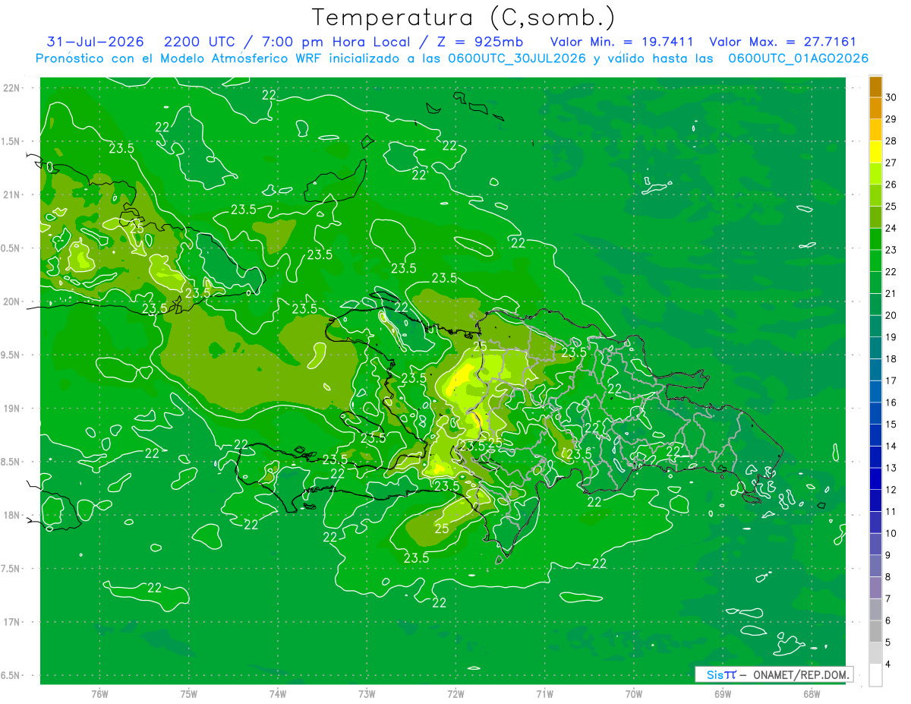Click the color scale label '30'
Viewport: 911px width, 704px height.
pyautogui.click(x=891, y=97)
